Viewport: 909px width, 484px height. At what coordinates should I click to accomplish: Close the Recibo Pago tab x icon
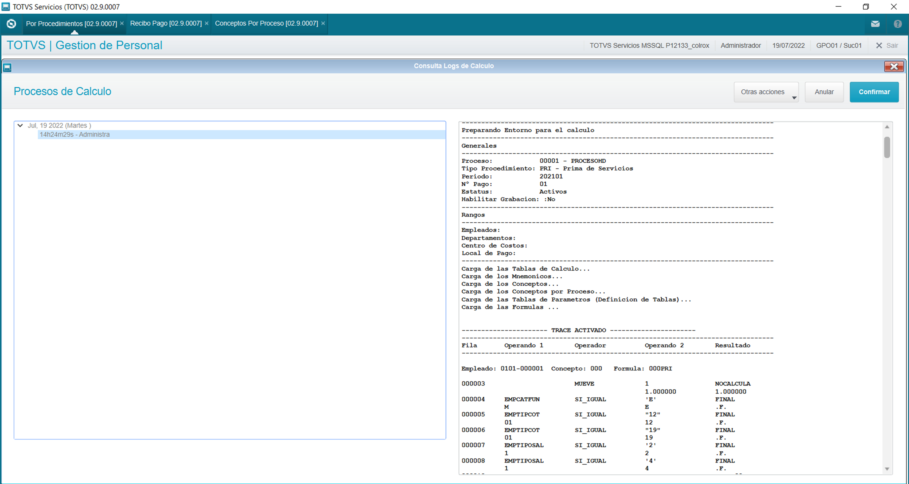pyautogui.click(x=206, y=23)
